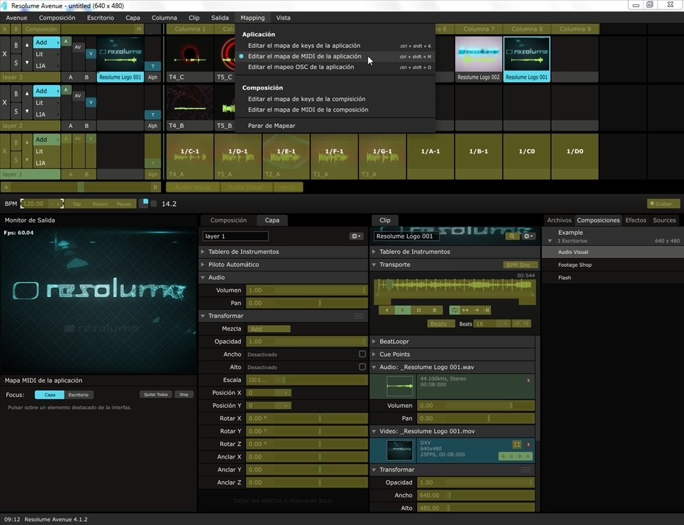Screen dimensions: 684x525
Task: Open the Avenue menu
Action: pos(16,18)
